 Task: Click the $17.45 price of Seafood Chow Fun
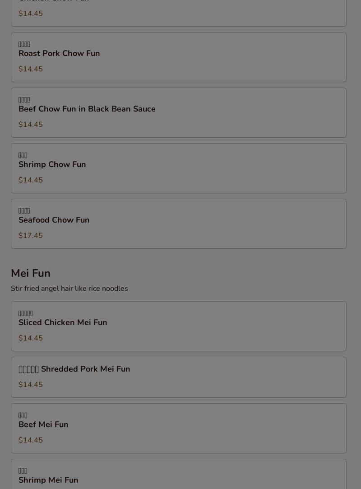tap(31, 235)
